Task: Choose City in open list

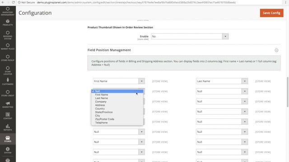Action: pyautogui.click(x=117, y=116)
